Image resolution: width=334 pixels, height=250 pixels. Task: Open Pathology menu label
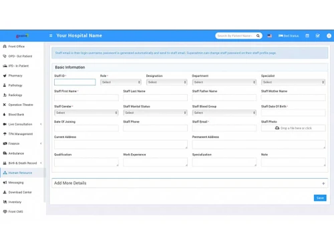(15, 85)
